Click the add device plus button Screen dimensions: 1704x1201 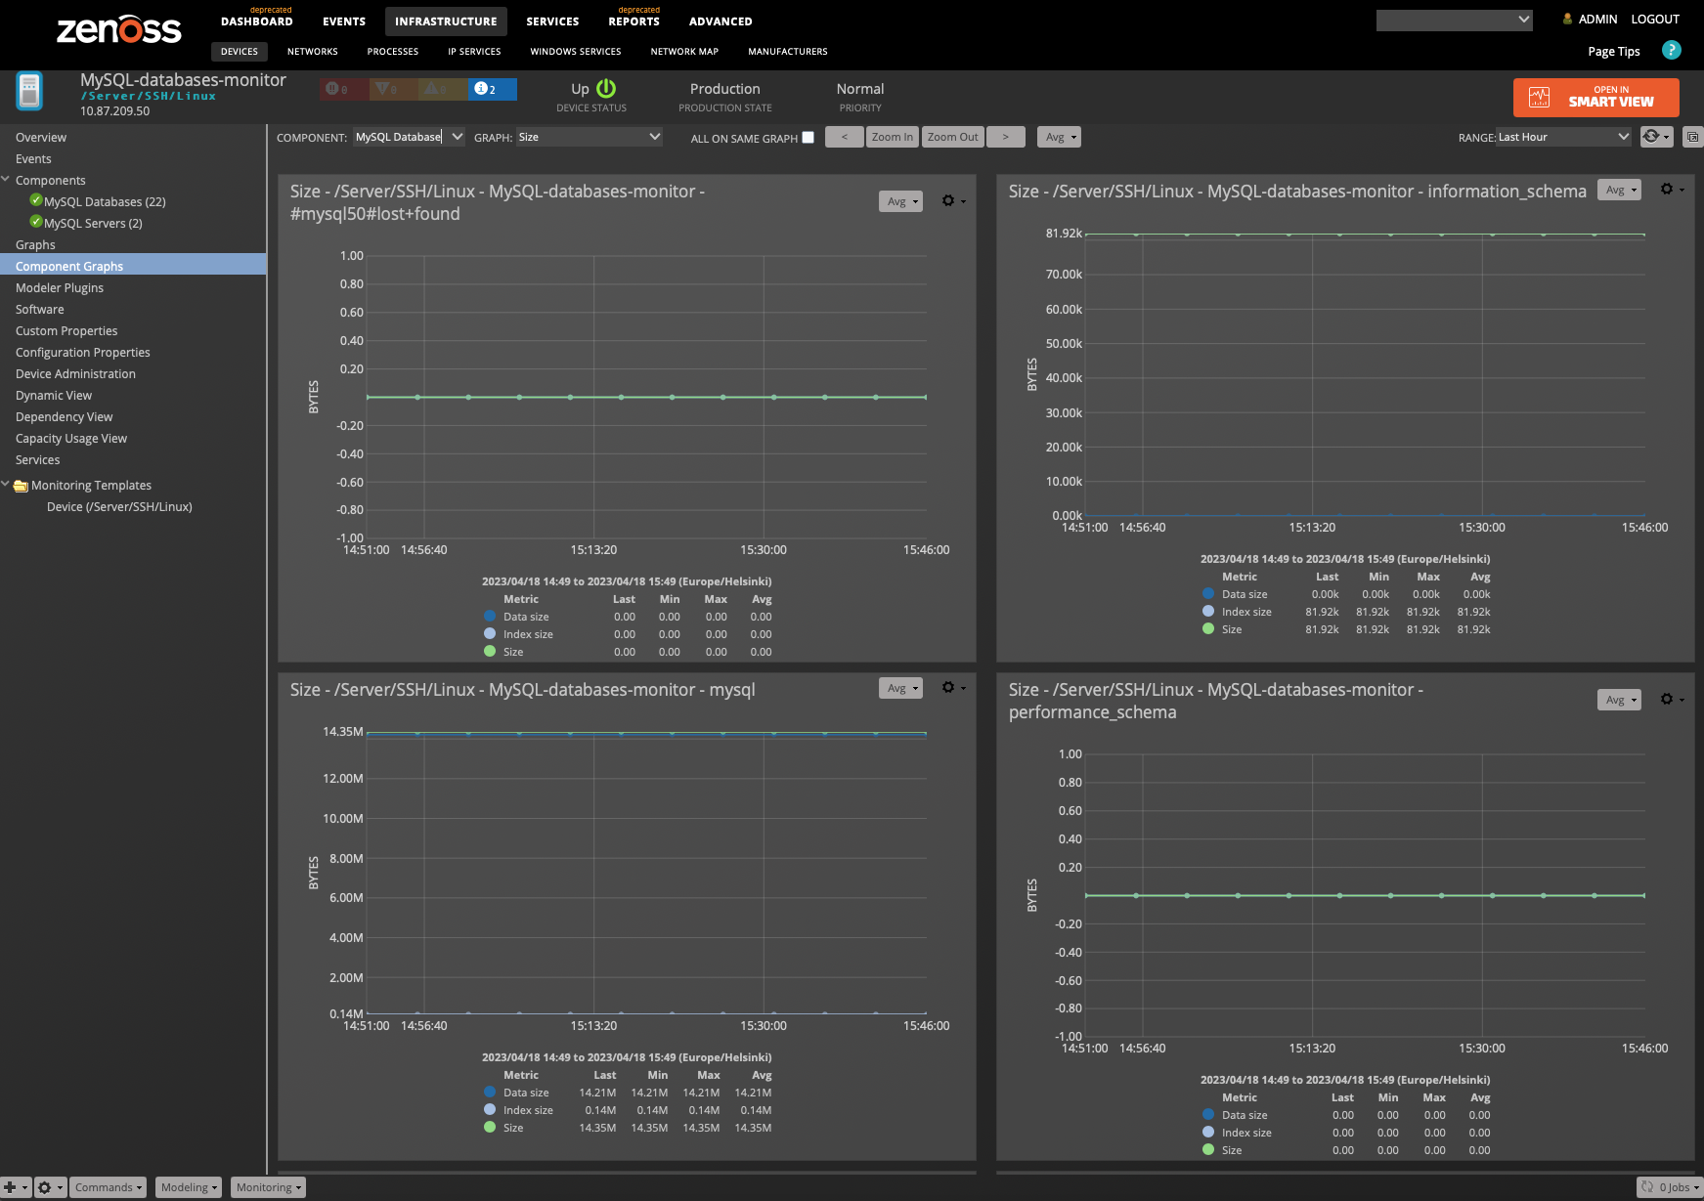click(15, 1187)
